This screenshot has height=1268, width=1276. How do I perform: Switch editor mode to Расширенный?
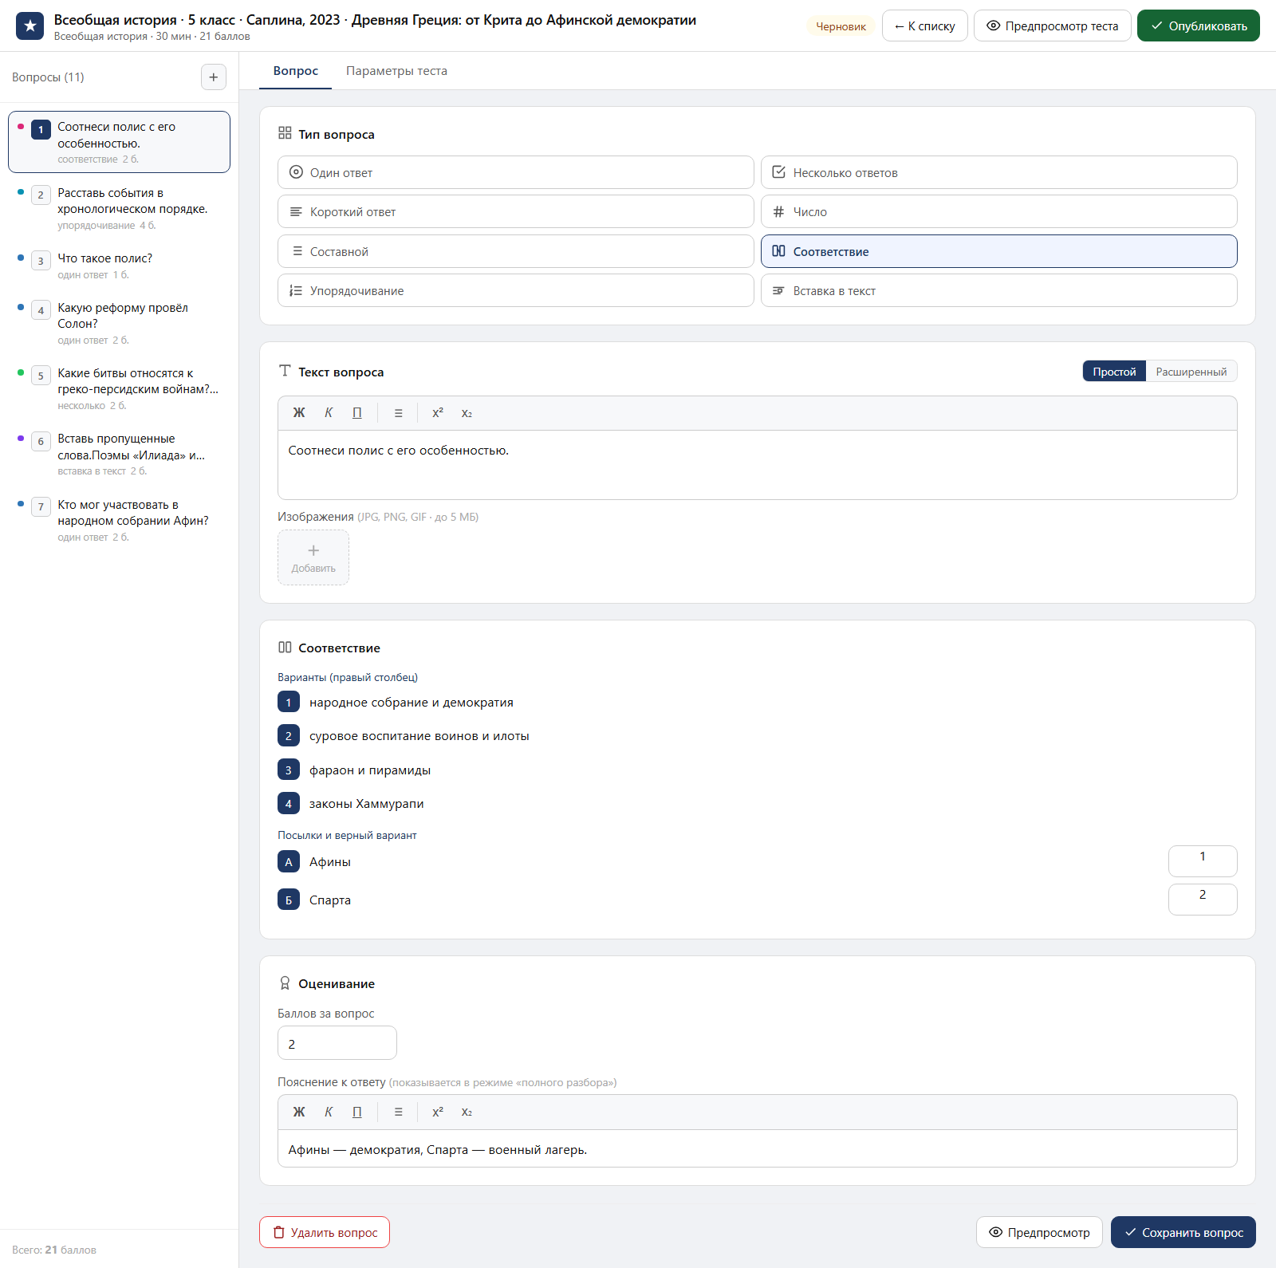click(1191, 372)
